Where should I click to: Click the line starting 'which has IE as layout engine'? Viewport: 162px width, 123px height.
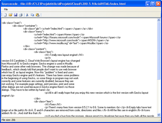pos(38,72)
